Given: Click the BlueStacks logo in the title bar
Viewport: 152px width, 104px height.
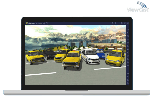Looking at the screenshot, I should (x=27, y=23).
